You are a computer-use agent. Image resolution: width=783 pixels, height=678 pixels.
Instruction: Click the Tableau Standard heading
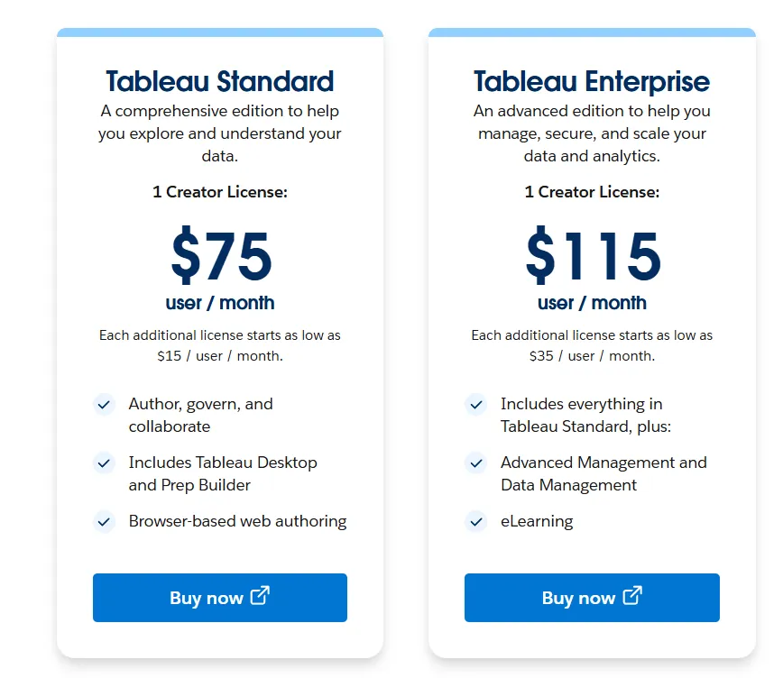click(219, 81)
